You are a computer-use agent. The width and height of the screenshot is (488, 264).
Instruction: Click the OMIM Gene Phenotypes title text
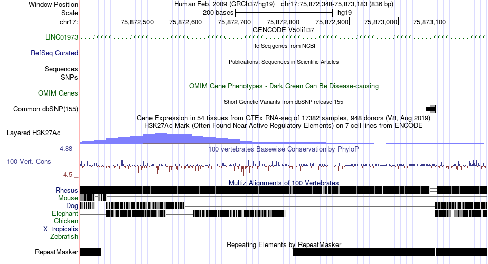pyautogui.click(x=284, y=86)
